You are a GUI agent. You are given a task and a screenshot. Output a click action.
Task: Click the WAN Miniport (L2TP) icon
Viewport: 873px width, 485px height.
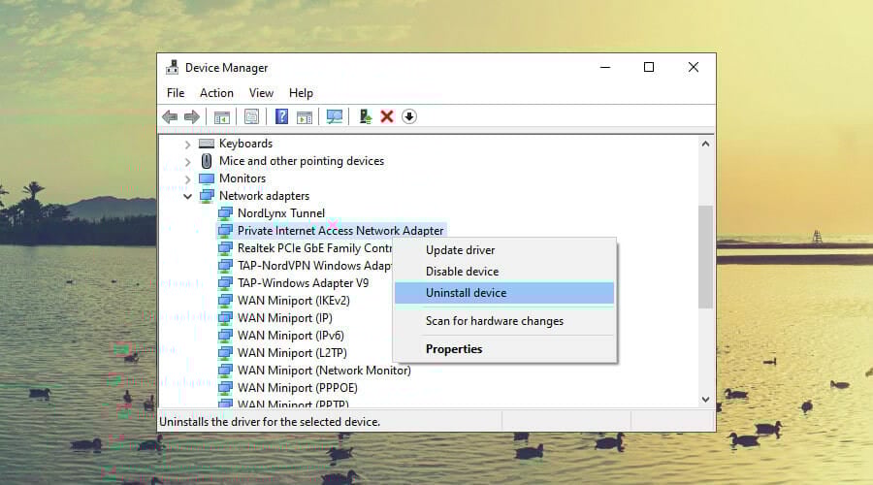point(225,353)
